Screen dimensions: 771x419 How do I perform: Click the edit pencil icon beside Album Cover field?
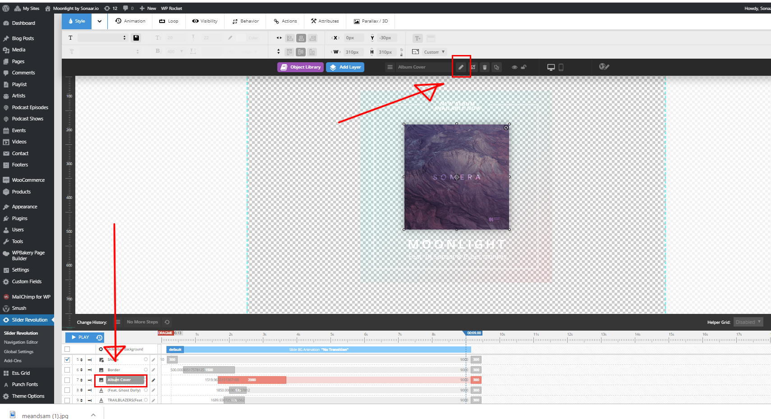coord(461,67)
